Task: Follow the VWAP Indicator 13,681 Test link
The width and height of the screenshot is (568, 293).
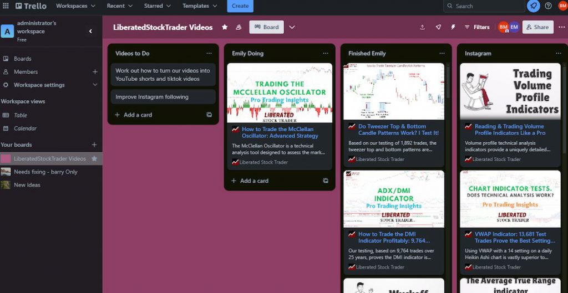Action: (515, 237)
